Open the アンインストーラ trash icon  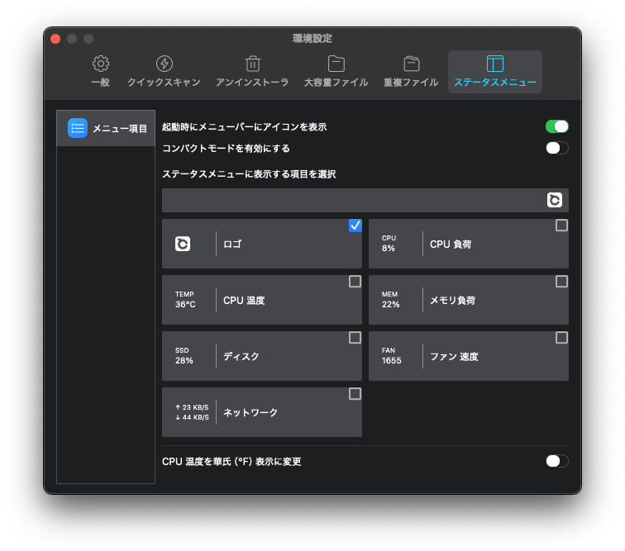point(253,64)
